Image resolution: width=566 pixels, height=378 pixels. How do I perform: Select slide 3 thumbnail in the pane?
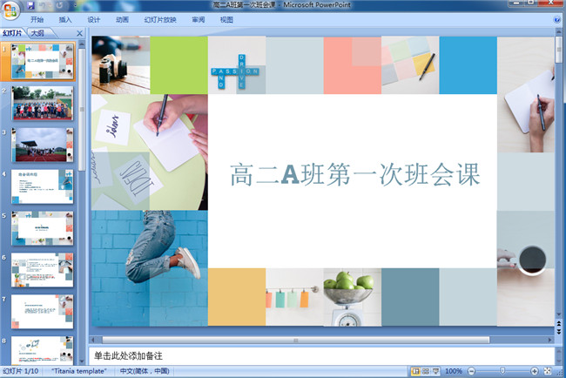tap(42, 145)
